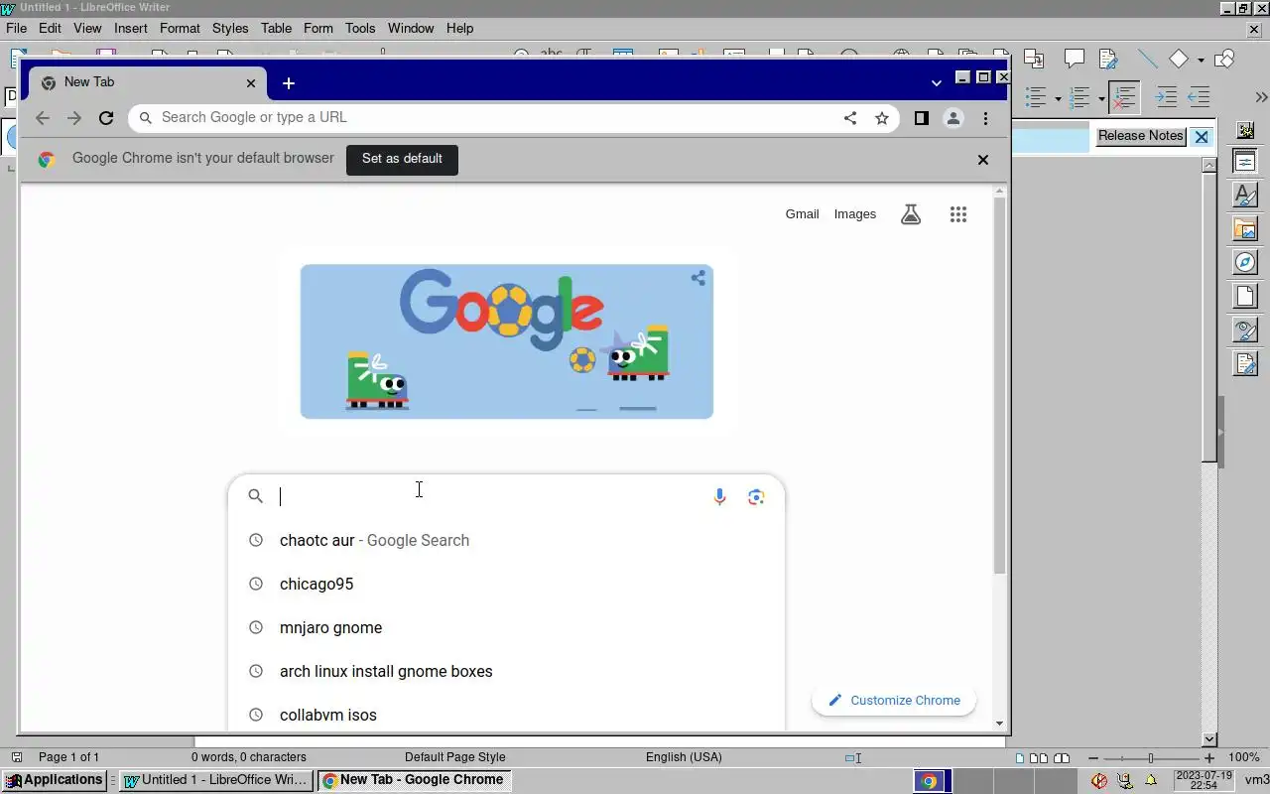Viewport: 1270px width, 794px height.
Task: Expand the numbered list style dropdown
Action: point(1101,98)
